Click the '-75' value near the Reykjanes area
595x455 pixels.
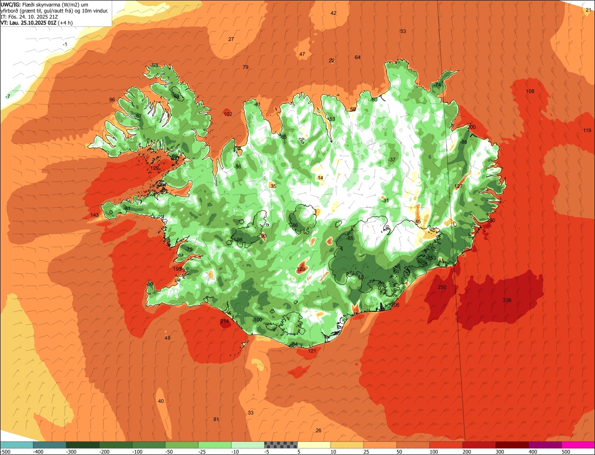pyautogui.click(x=189, y=250)
